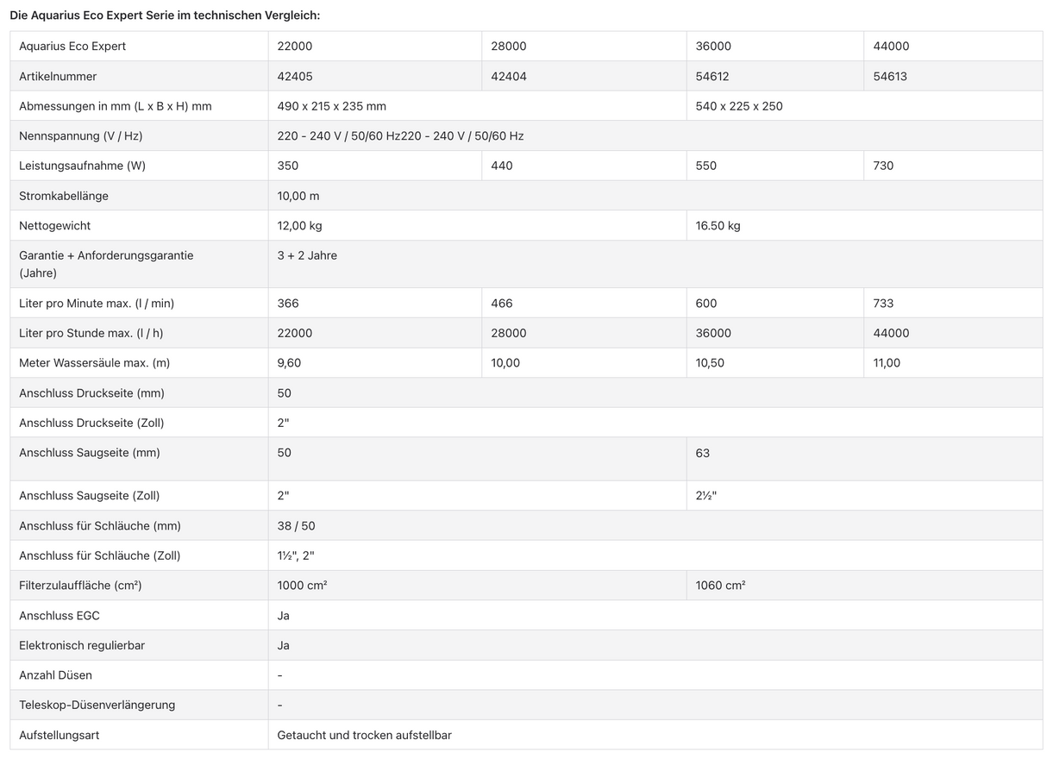
Task: Select the 730 watt power value
Action: point(883,166)
